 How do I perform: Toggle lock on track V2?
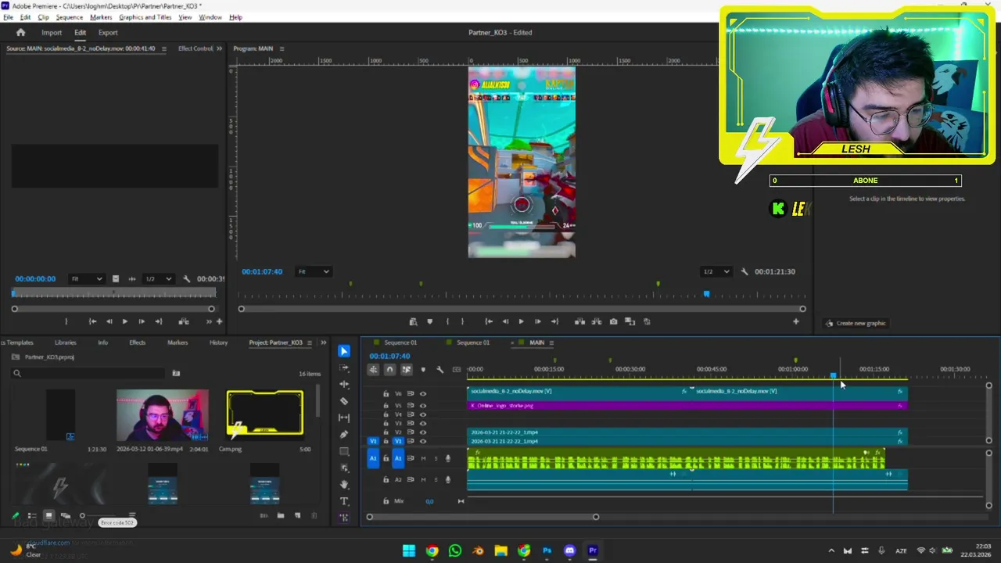click(x=386, y=432)
